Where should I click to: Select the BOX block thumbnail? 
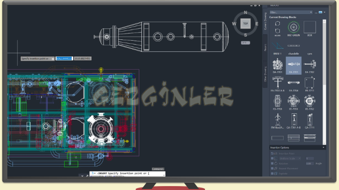point(309,29)
